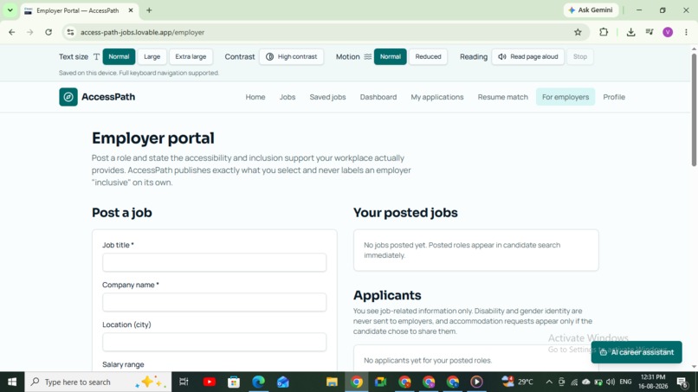Click the Stop reading button
698x392 pixels.
click(x=580, y=56)
